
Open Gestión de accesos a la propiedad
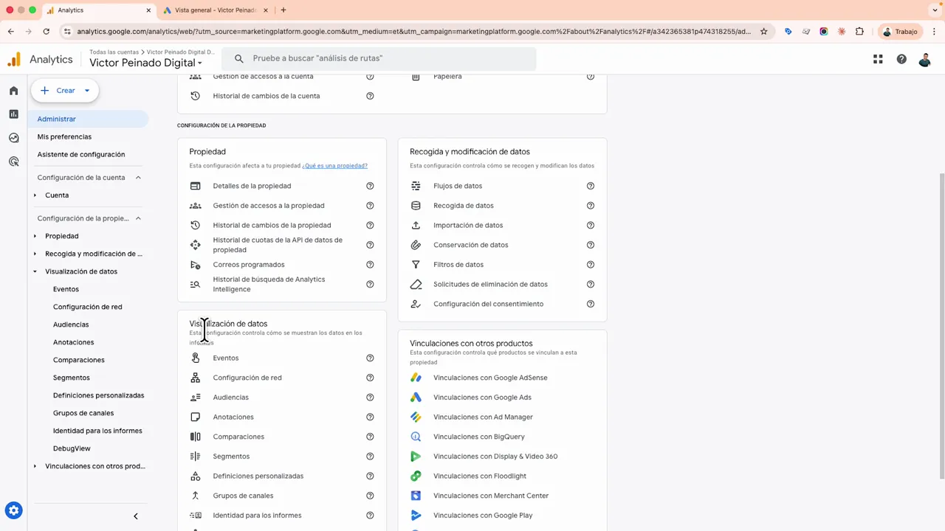pos(269,206)
